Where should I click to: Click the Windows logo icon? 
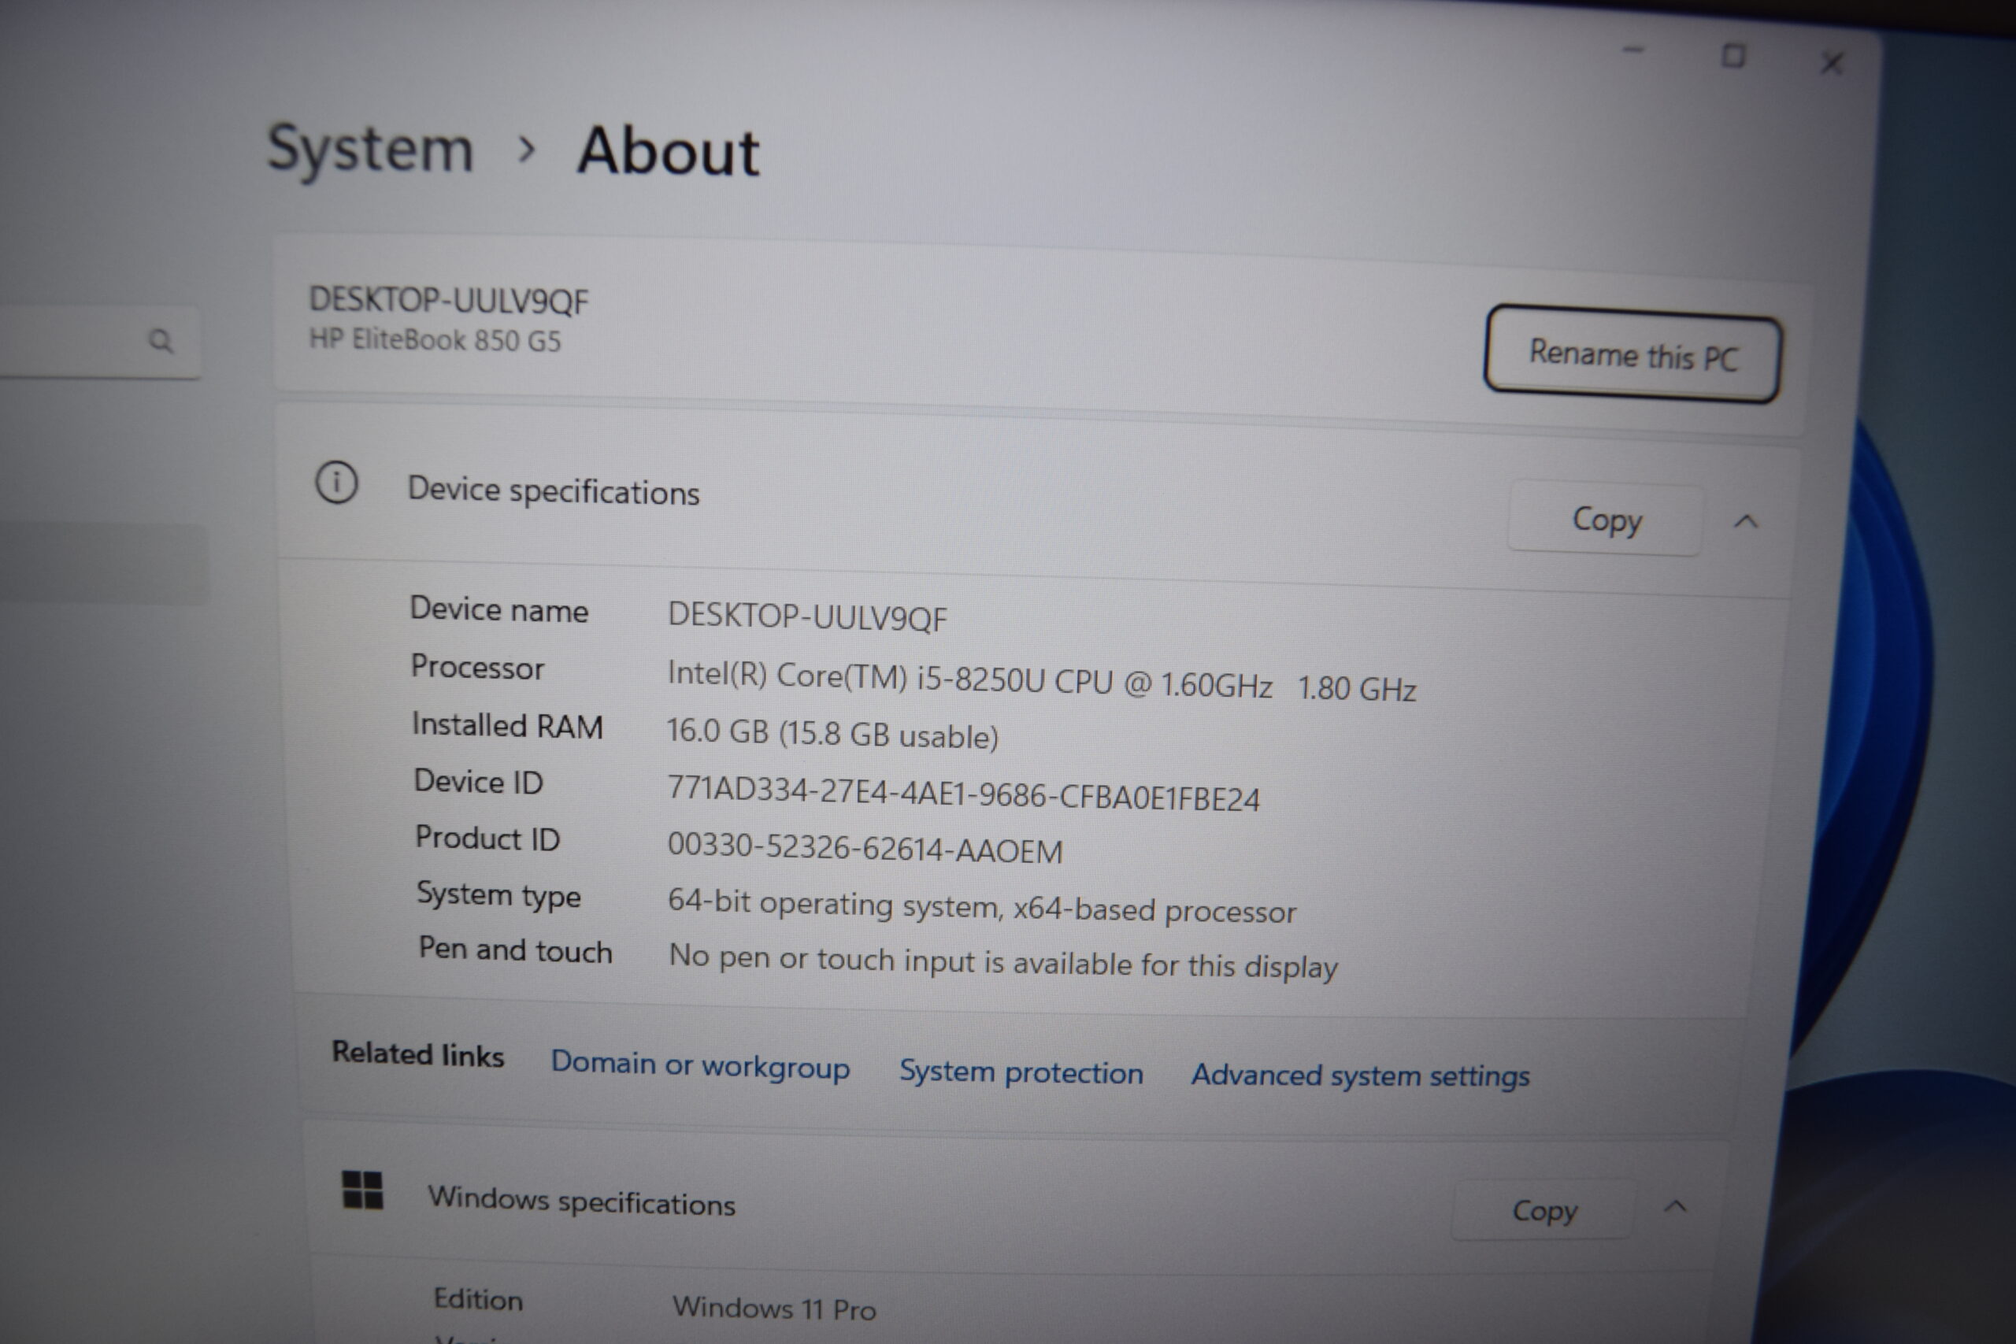tap(362, 1190)
